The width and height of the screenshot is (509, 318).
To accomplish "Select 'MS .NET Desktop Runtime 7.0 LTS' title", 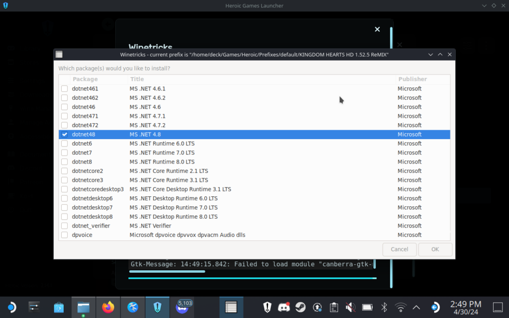I will pos(173,207).
